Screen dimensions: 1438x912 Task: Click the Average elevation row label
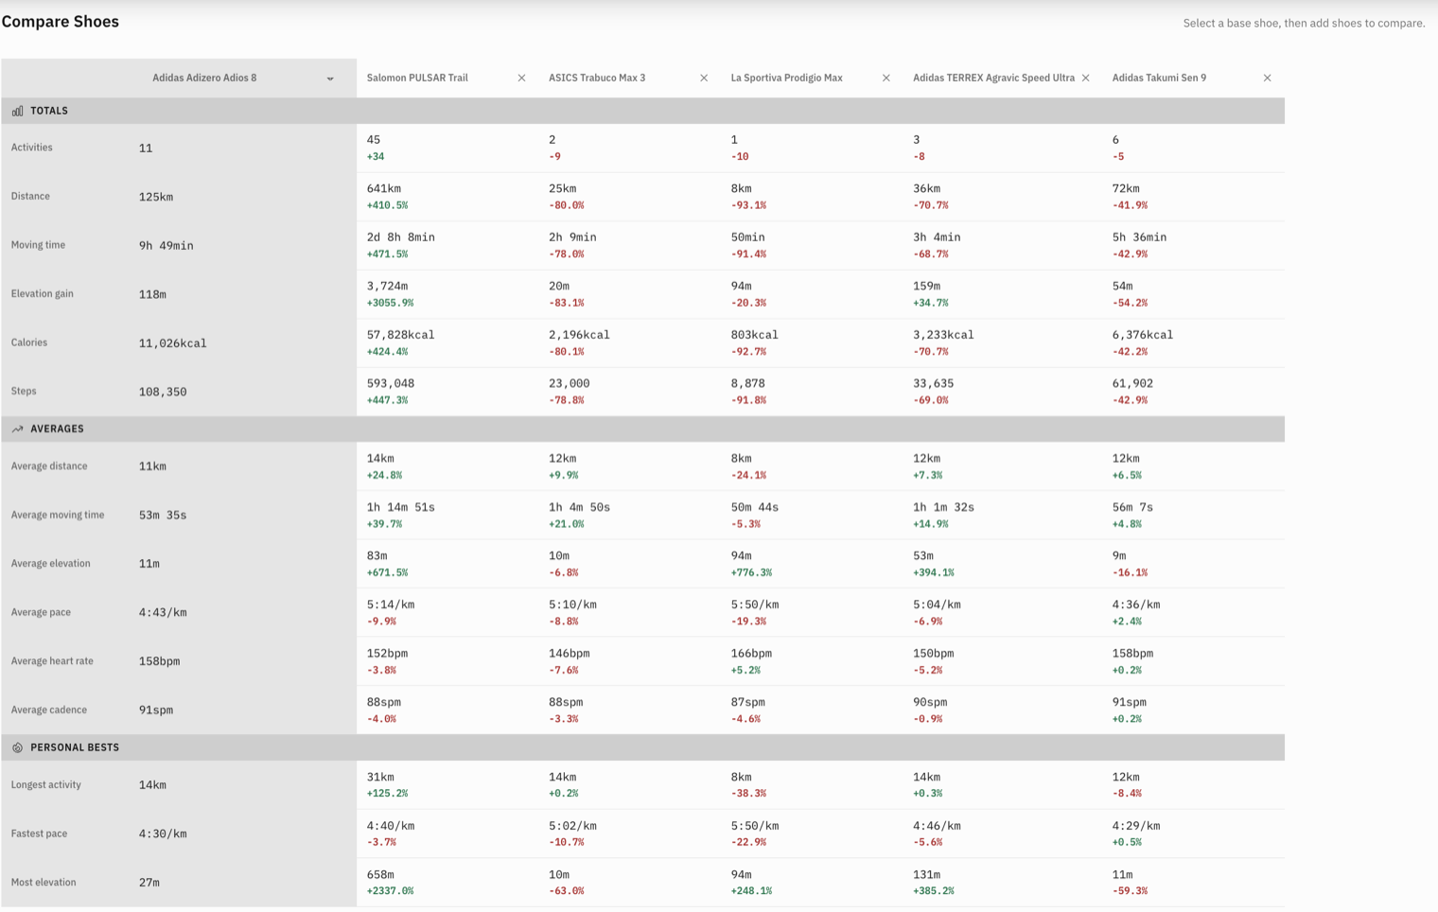[50, 563]
